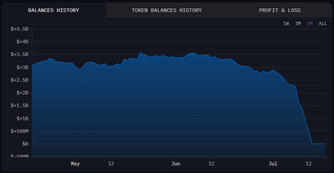Click the 12 label after May

click(111, 164)
